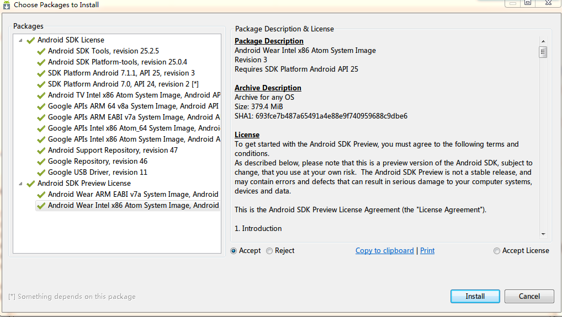Click checkmark for Android Wear ARM EABI v7a
The width and height of the screenshot is (562, 317).
[41, 195]
